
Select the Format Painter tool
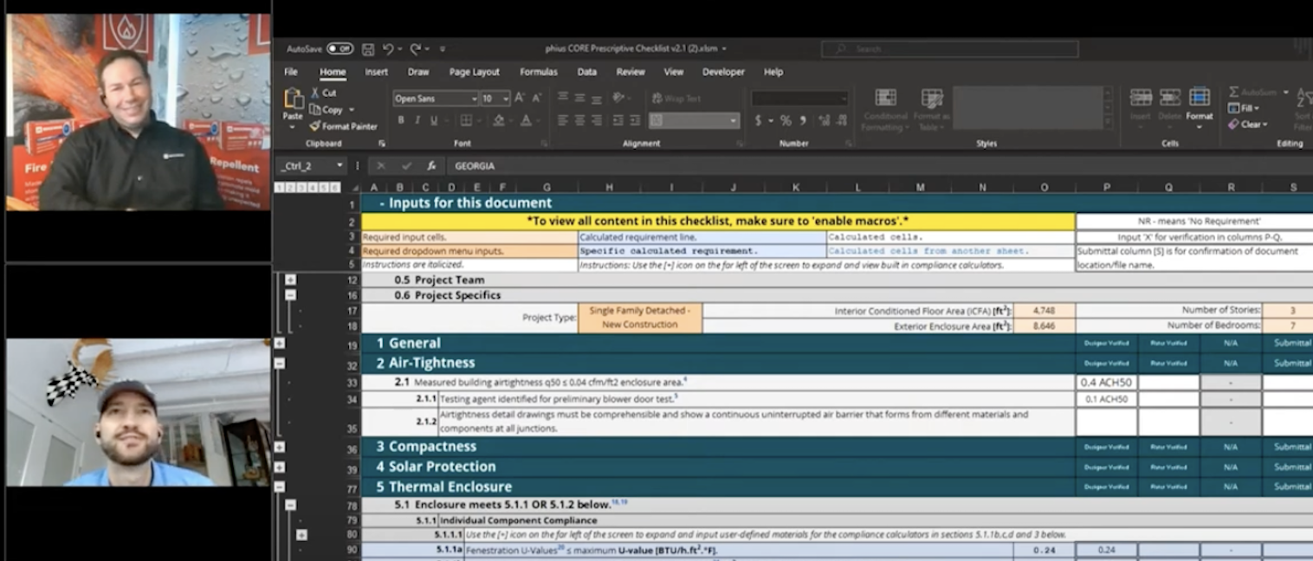343,126
